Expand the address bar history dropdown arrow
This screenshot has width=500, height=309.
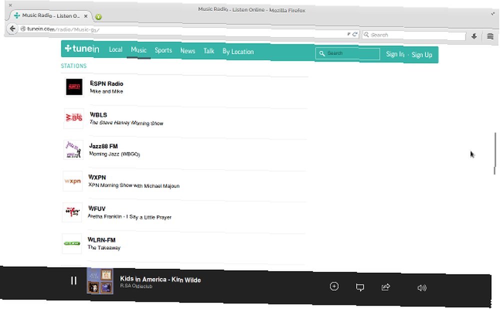[349, 34]
